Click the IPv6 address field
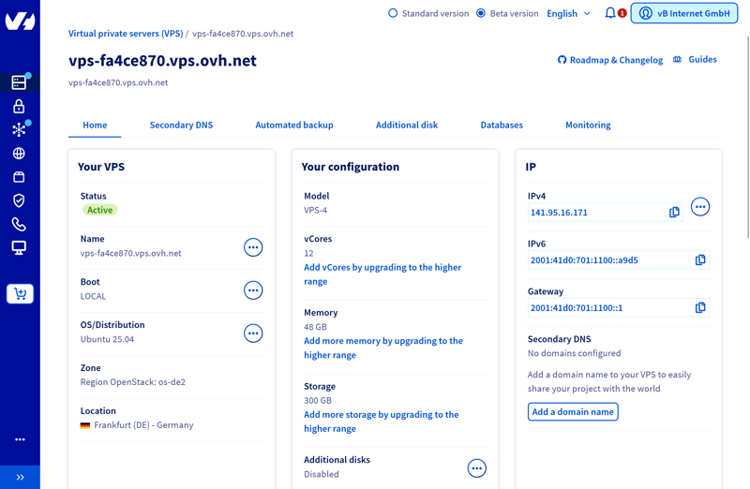This screenshot has height=489, width=750. (x=609, y=260)
